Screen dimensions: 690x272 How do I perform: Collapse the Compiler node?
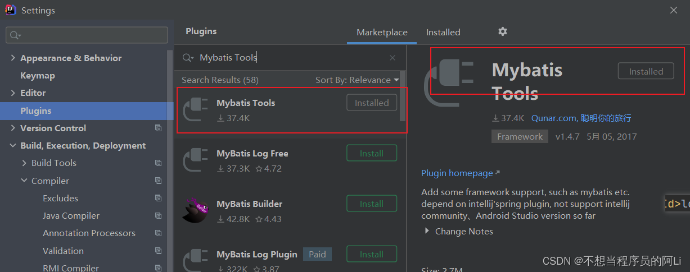pyautogui.click(x=24, y=181)
